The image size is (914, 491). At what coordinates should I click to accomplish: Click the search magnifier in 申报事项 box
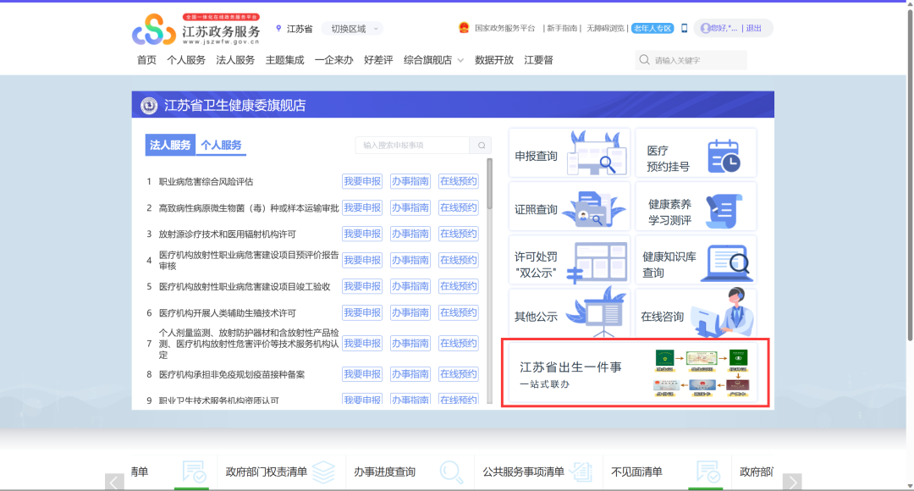(481, 146)
